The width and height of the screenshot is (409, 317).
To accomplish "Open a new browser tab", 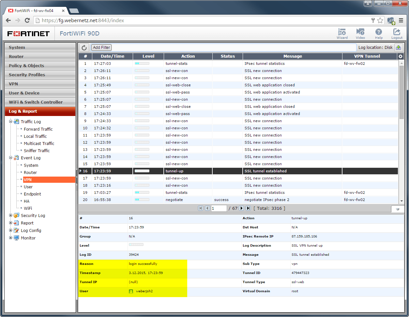I will [74, 11].
